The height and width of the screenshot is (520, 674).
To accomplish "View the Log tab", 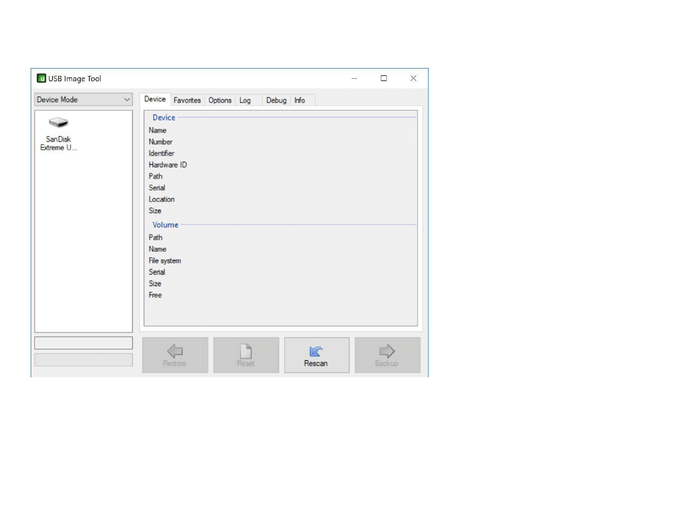I will tap(245, 100).
